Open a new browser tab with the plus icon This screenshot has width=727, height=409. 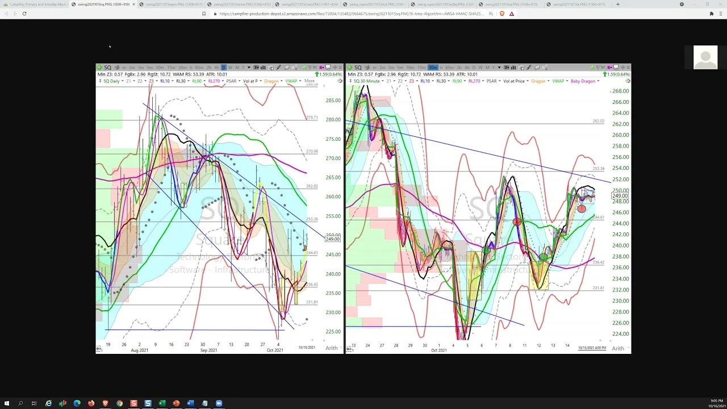pyautogui.click(x=617, y=4)
